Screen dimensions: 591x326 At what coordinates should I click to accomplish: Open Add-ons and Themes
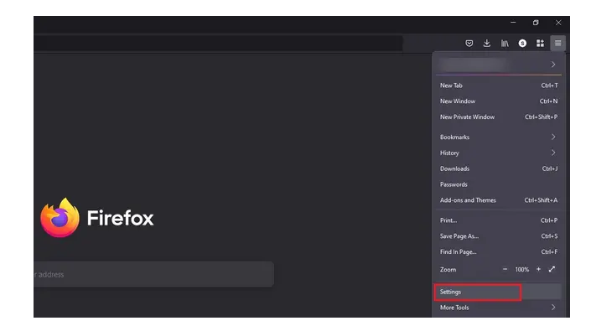498,200
